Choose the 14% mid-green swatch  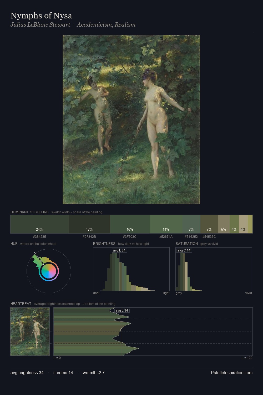(x=166, y=224)
